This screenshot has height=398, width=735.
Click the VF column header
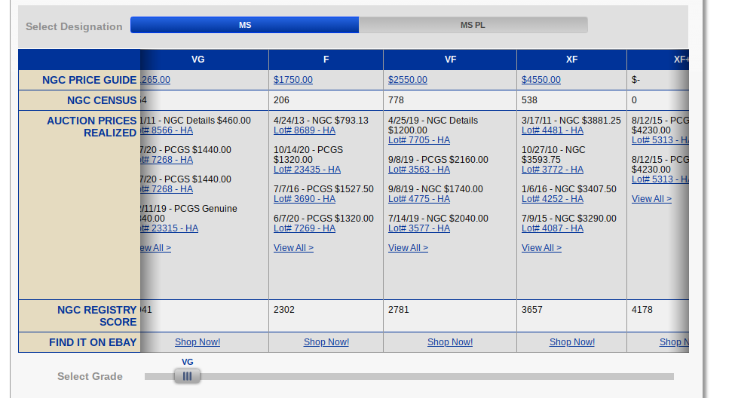point(450,60)
